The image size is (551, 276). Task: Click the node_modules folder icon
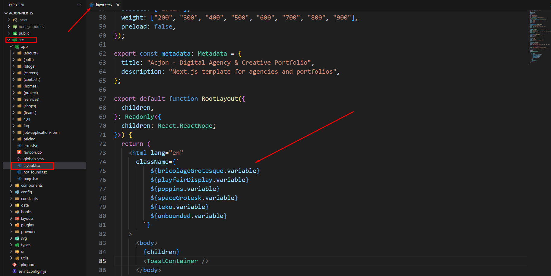pos(14,27)
